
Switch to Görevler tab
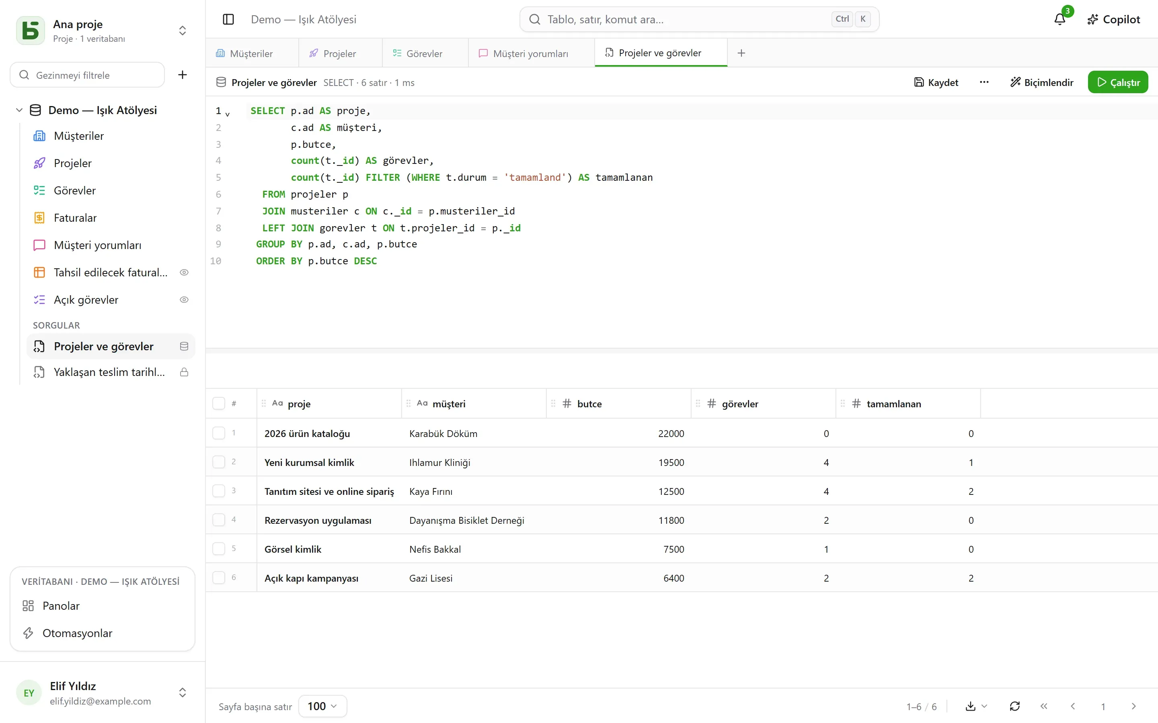tap(425, 53)
